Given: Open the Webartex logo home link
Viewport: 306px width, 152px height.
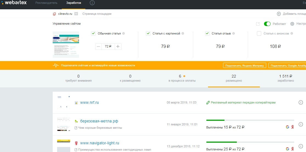Looking at the screenshot, I should click(x=14, y=3).
